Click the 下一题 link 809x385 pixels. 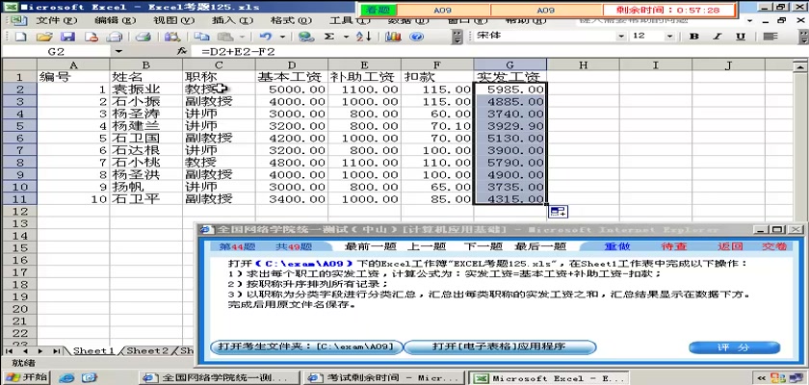point(483,246)
